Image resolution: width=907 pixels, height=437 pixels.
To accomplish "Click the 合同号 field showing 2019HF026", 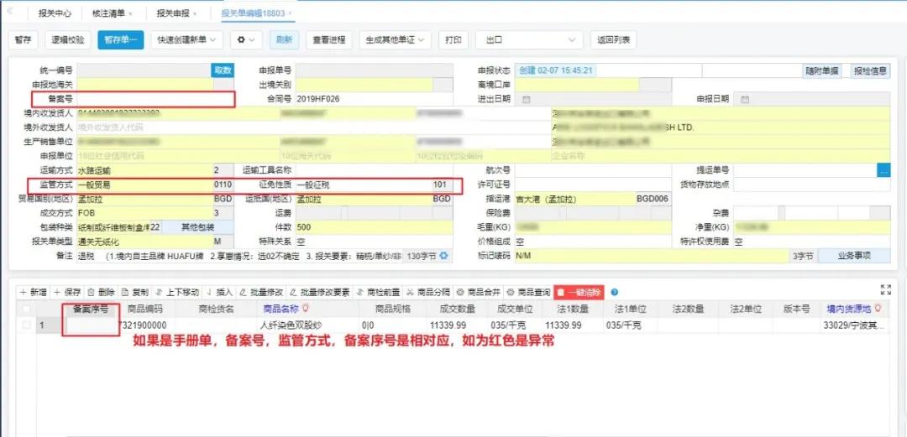I will click(374, 100).
